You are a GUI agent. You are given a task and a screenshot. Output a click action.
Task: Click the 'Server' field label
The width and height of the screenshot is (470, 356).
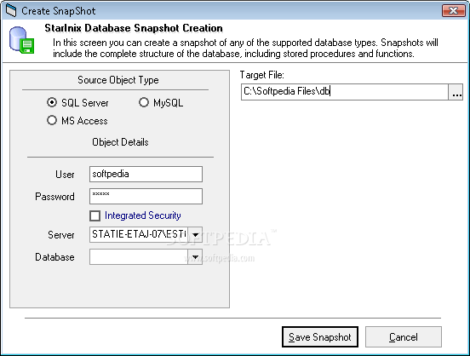[x=61, y=235]
